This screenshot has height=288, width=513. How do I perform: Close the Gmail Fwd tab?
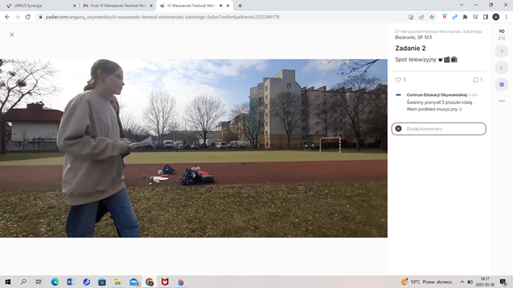coord(151,6)
